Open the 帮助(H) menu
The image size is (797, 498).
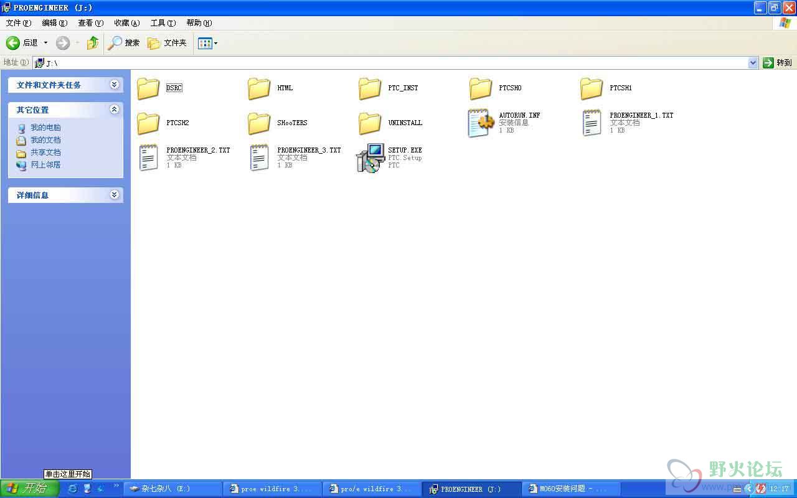pyautogui.click(x=199, y=23)
